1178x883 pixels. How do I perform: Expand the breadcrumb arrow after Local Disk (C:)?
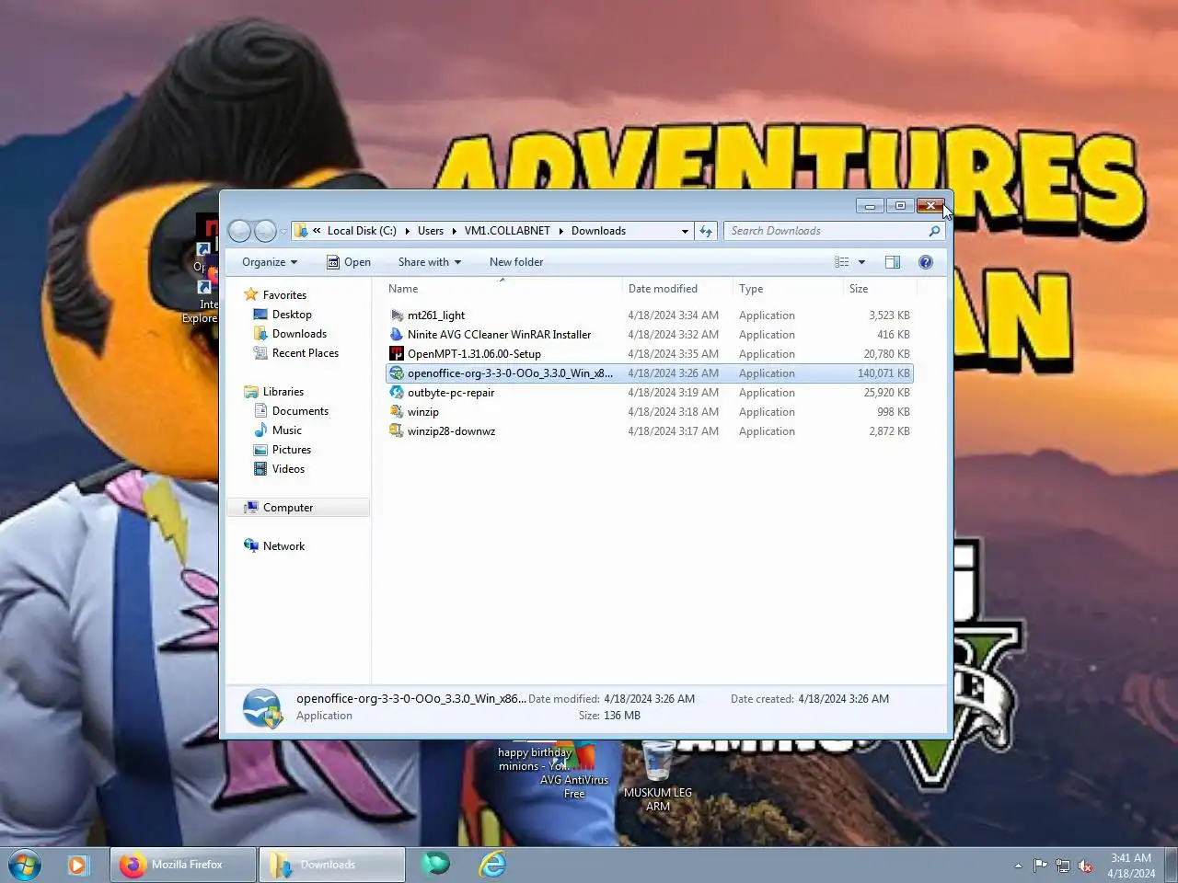pyautogui.click(x=407, y=232)
